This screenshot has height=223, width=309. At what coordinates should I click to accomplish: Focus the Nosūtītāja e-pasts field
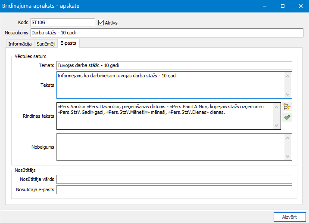tap(174, 190)
